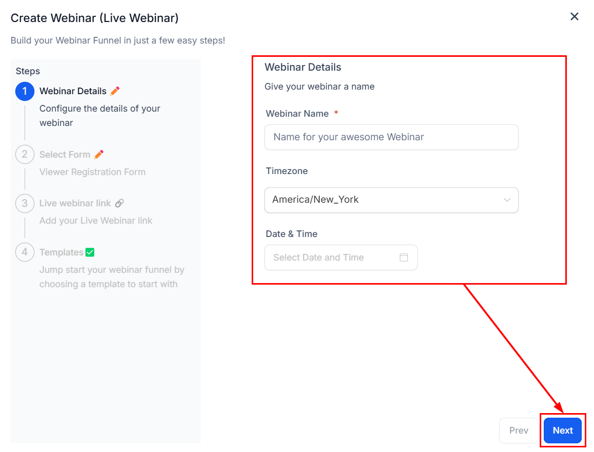Click the pencil icon next to Select Form
The height and width of the screenshot is (452, 594).
(x=99, y=155)
